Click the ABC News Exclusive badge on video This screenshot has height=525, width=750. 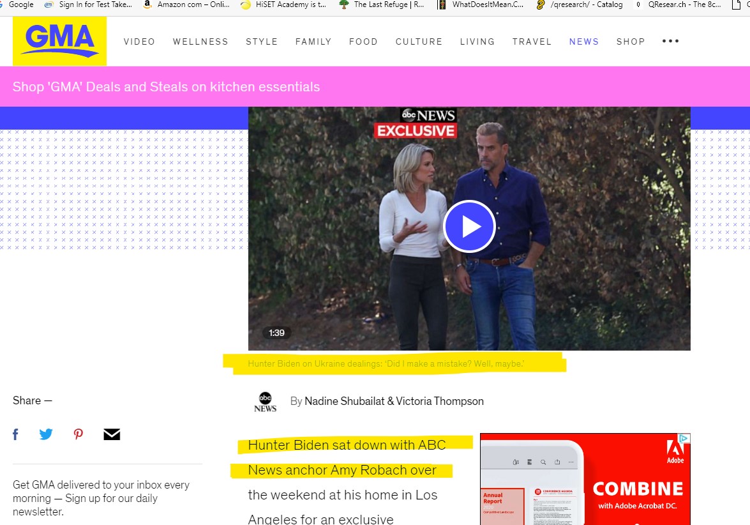tap(415, 123)
